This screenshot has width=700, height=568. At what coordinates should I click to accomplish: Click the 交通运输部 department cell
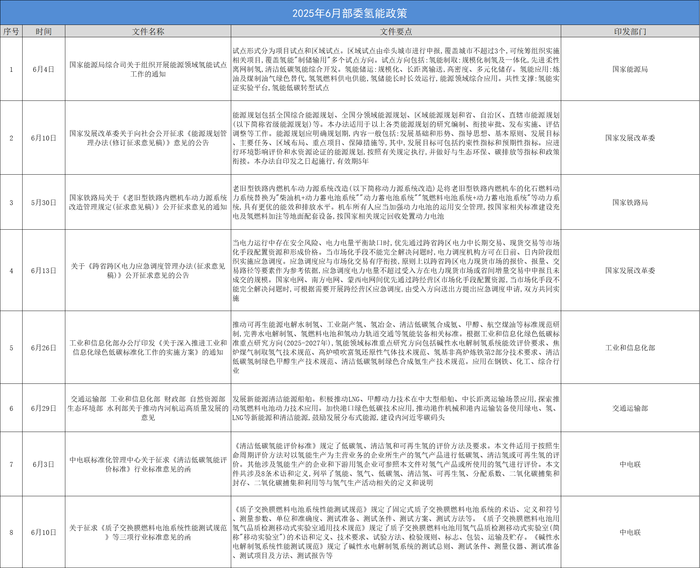pyautogui.click(x=630, y=408)
